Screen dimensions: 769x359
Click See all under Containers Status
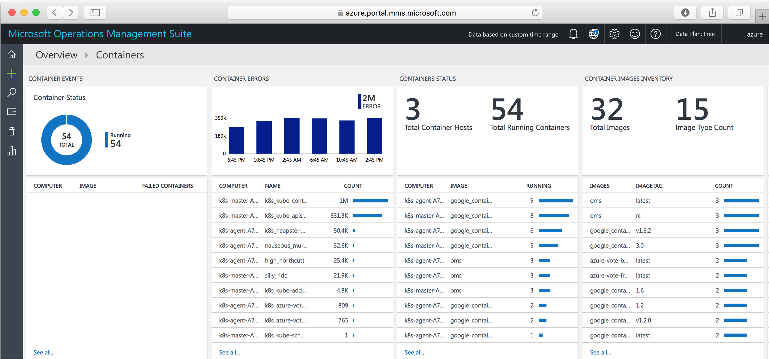(415, 351)
